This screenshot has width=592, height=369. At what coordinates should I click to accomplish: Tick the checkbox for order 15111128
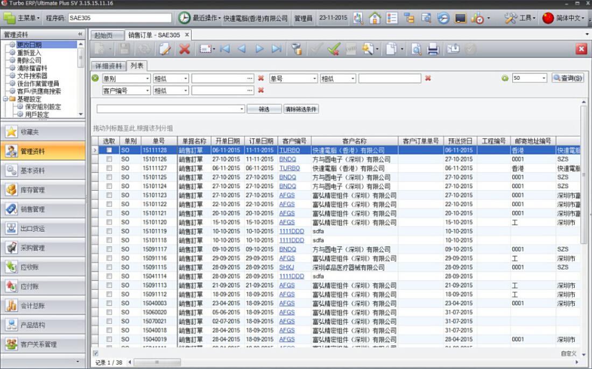tap(109, 150)
